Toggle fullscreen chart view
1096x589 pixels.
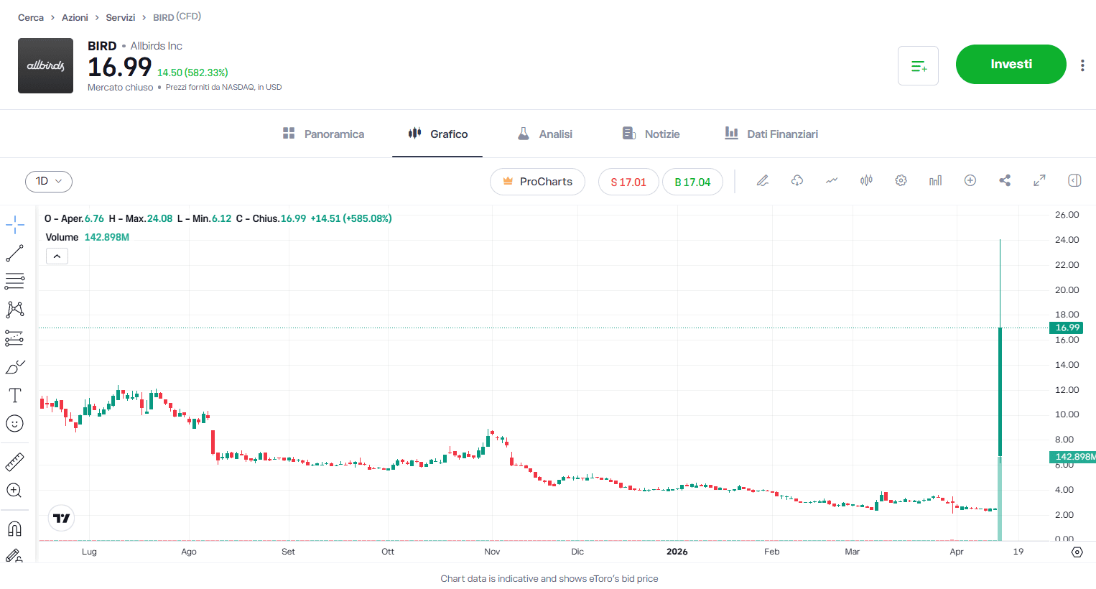point(1039,181)
